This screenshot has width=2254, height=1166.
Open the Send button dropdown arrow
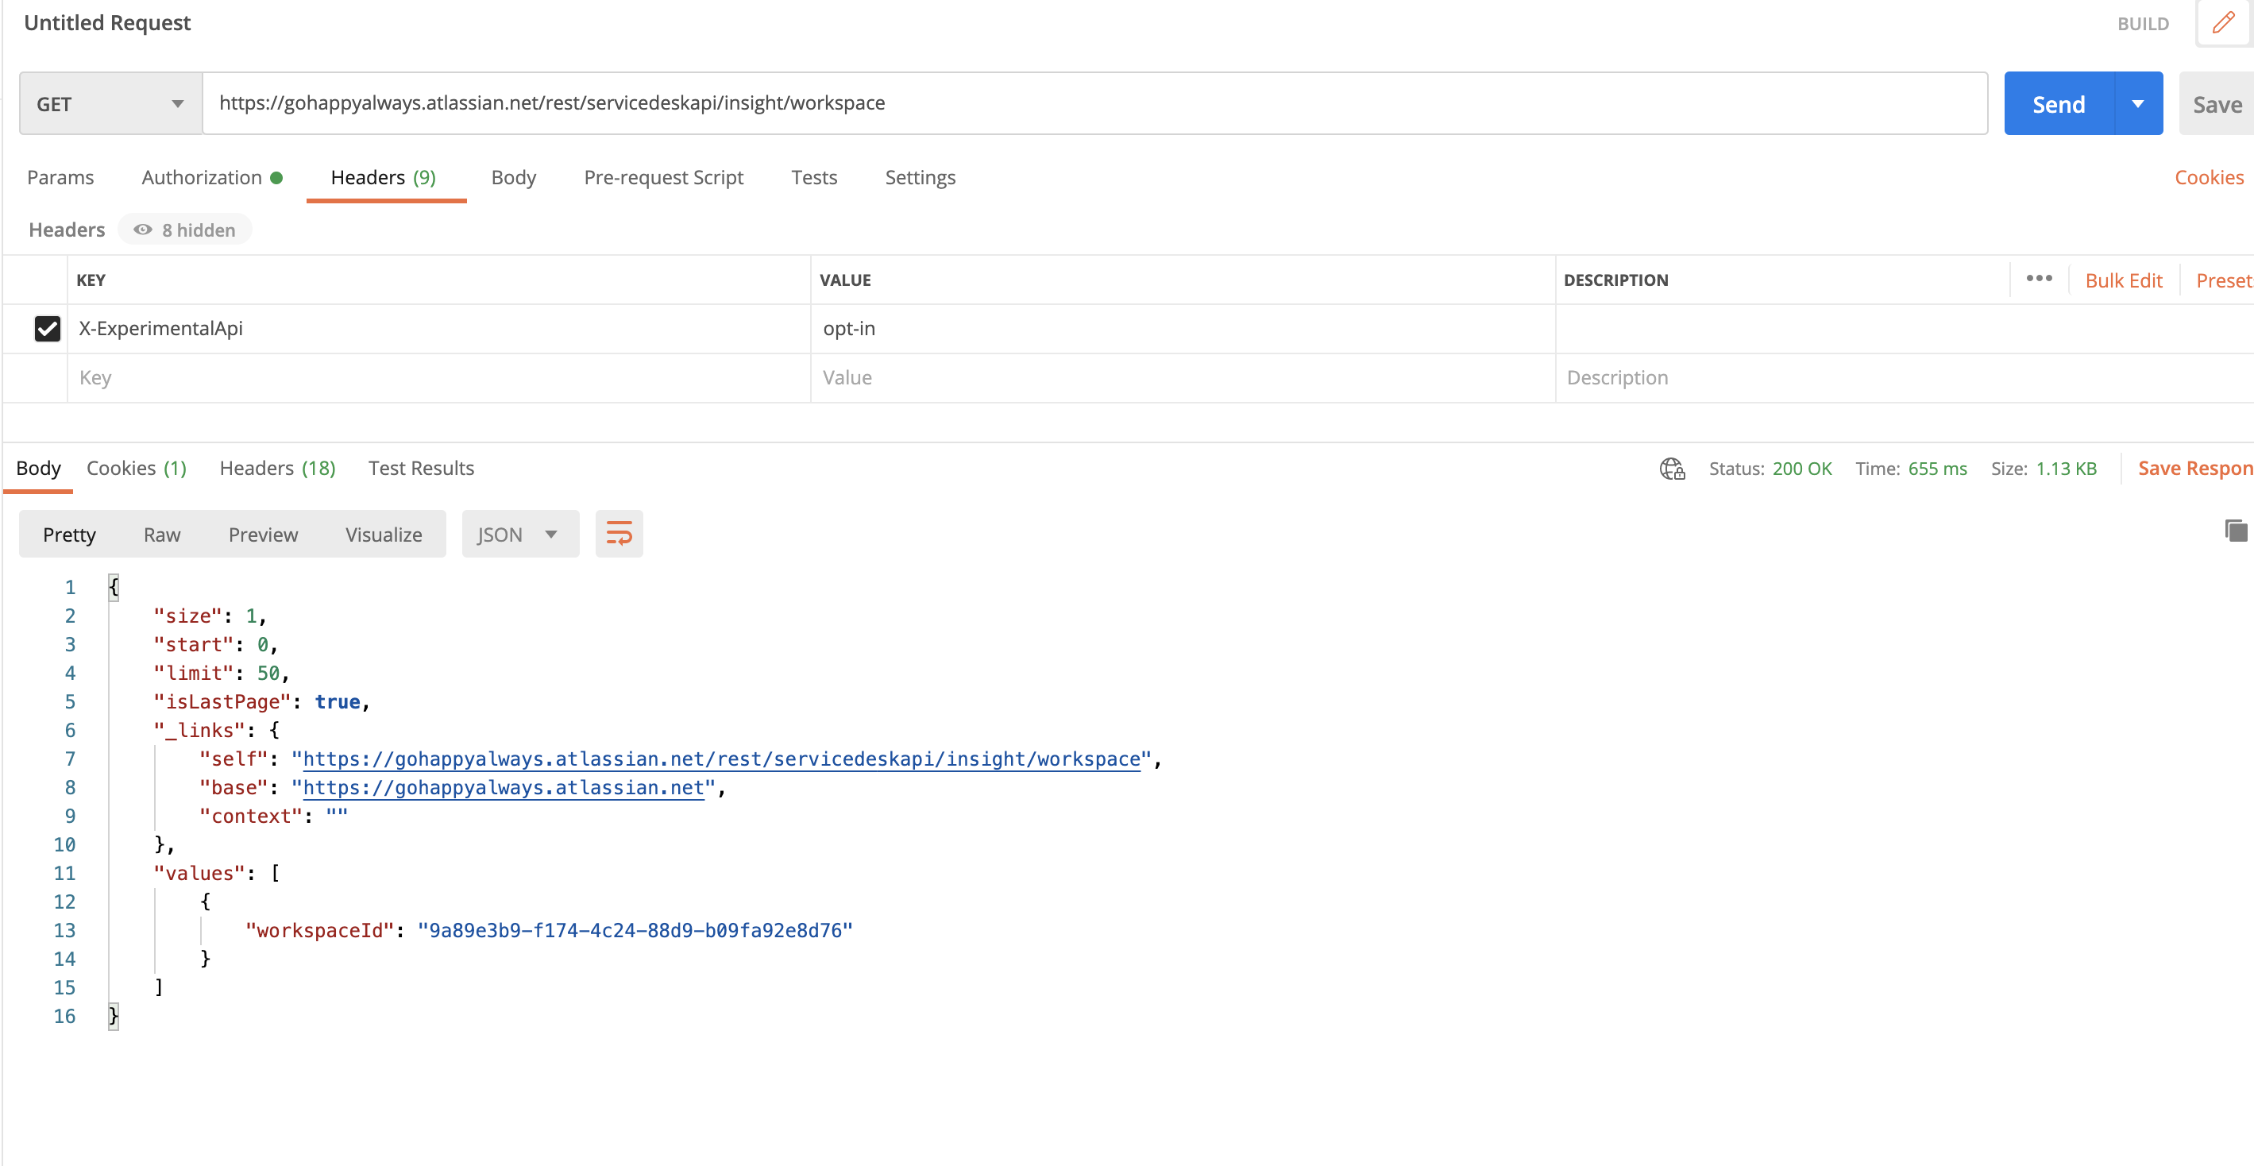coord(2137,103)
